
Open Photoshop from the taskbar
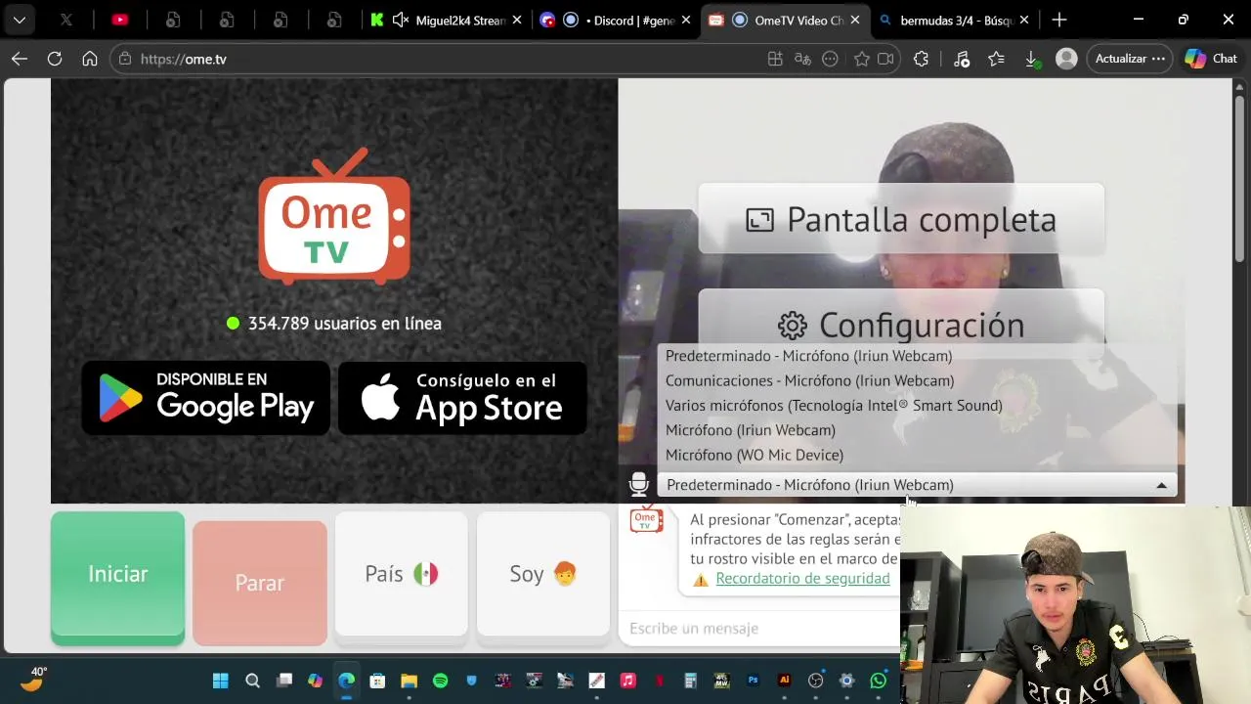tap(753, 681)
